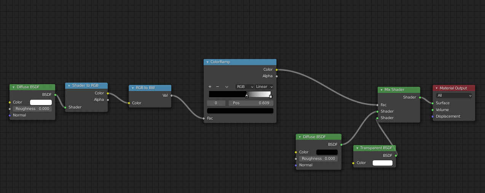The height and width of the screenshot is (193, 485).
Task: Open ColorRamp tools chevron menu
Action: coord(227,87)
